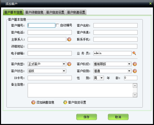Open the 性别 gender dropdown

point(102,78)
